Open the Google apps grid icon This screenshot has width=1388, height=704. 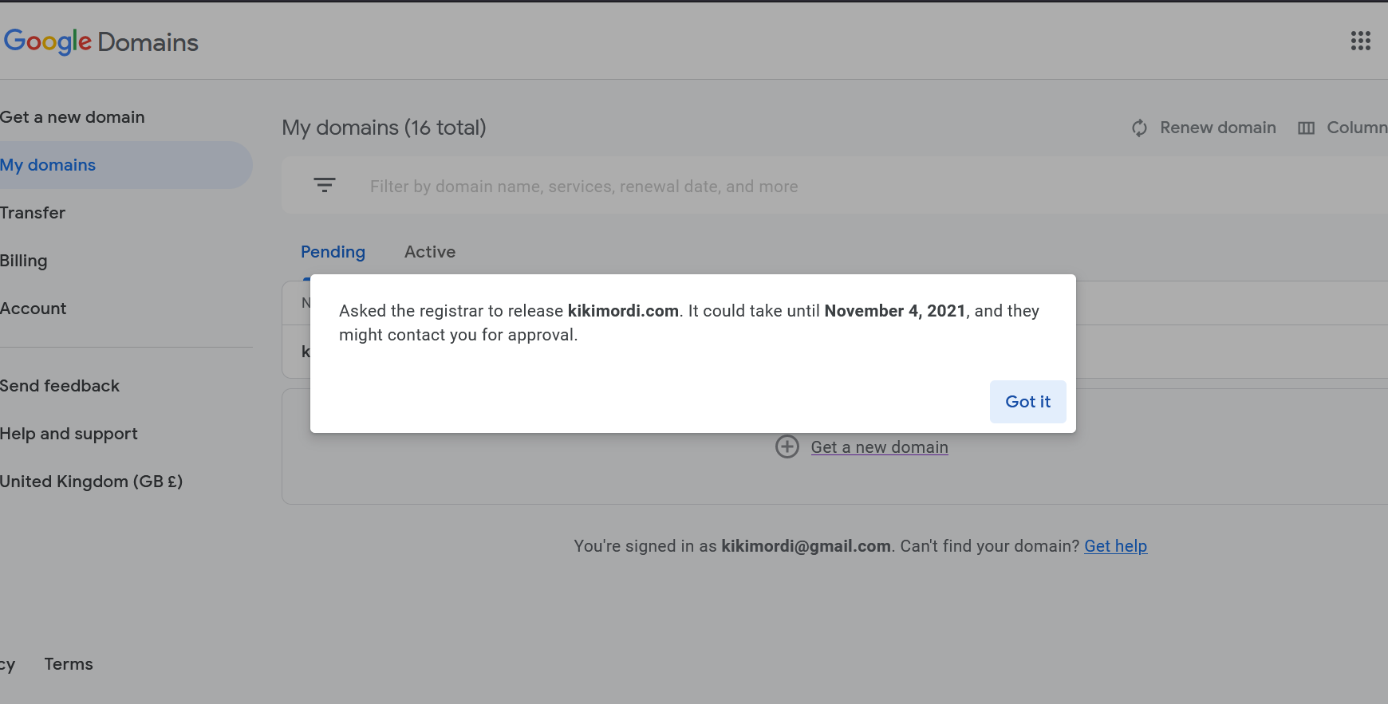tap(1360, 41)
